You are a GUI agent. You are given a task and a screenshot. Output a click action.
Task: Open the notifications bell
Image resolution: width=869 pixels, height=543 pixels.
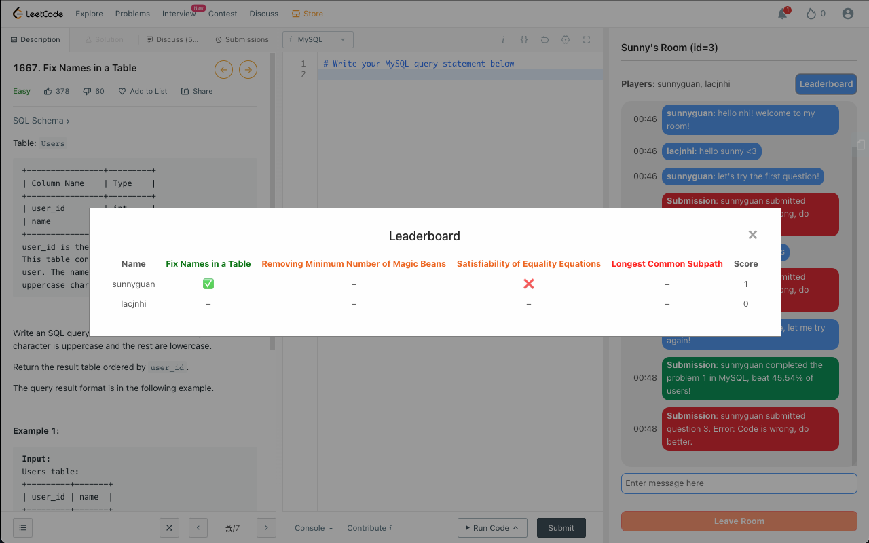tap(782, 14)
